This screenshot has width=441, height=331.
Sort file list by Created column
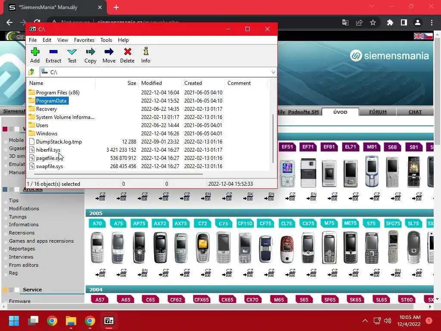[203, 83]
